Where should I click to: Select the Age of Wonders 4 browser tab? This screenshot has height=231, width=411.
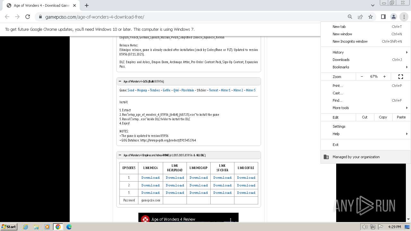42,5
